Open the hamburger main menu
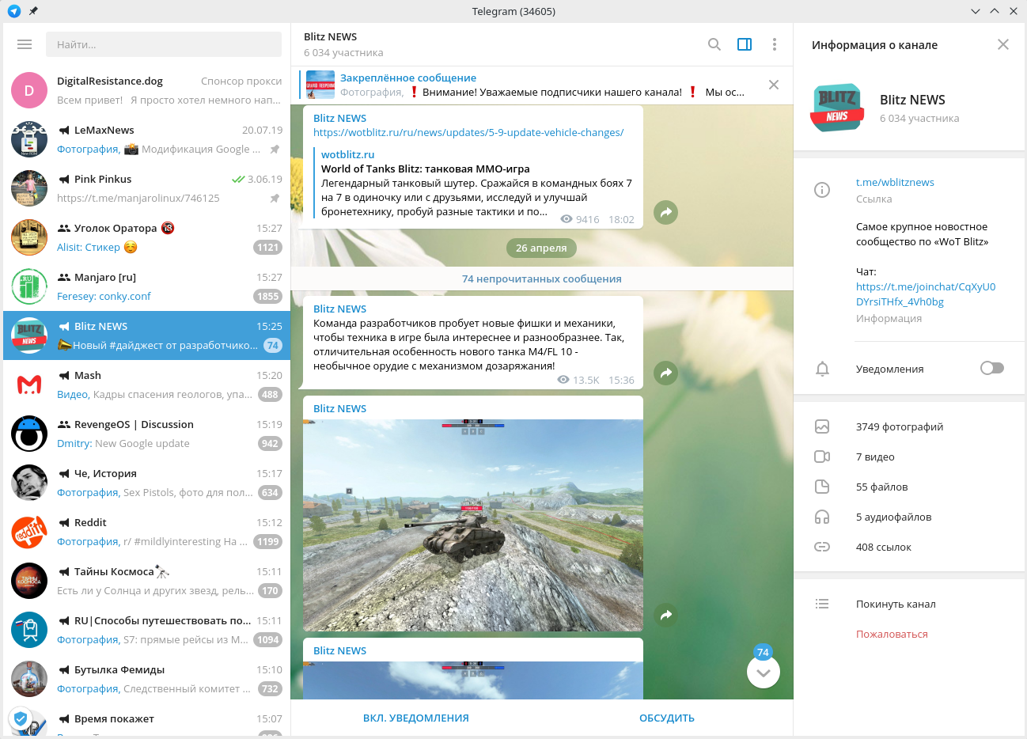The width and height of the screenshot is (1027, 739). pos(25,44)
